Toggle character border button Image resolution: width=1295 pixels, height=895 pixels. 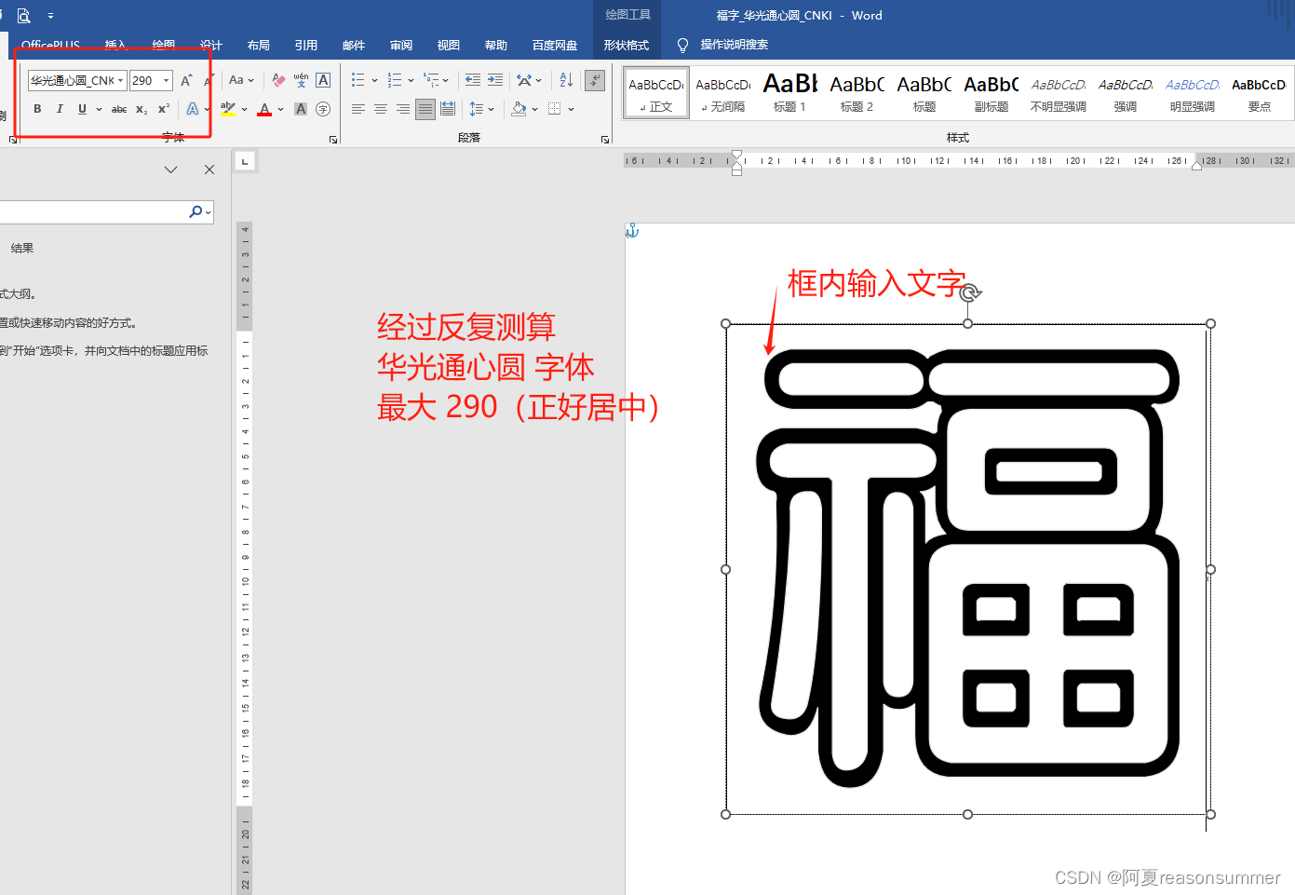pyautogui.click(x=323, y=80)
